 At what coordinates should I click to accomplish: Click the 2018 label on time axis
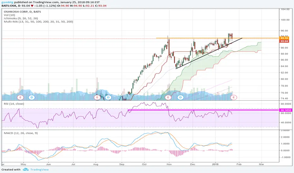215,165
